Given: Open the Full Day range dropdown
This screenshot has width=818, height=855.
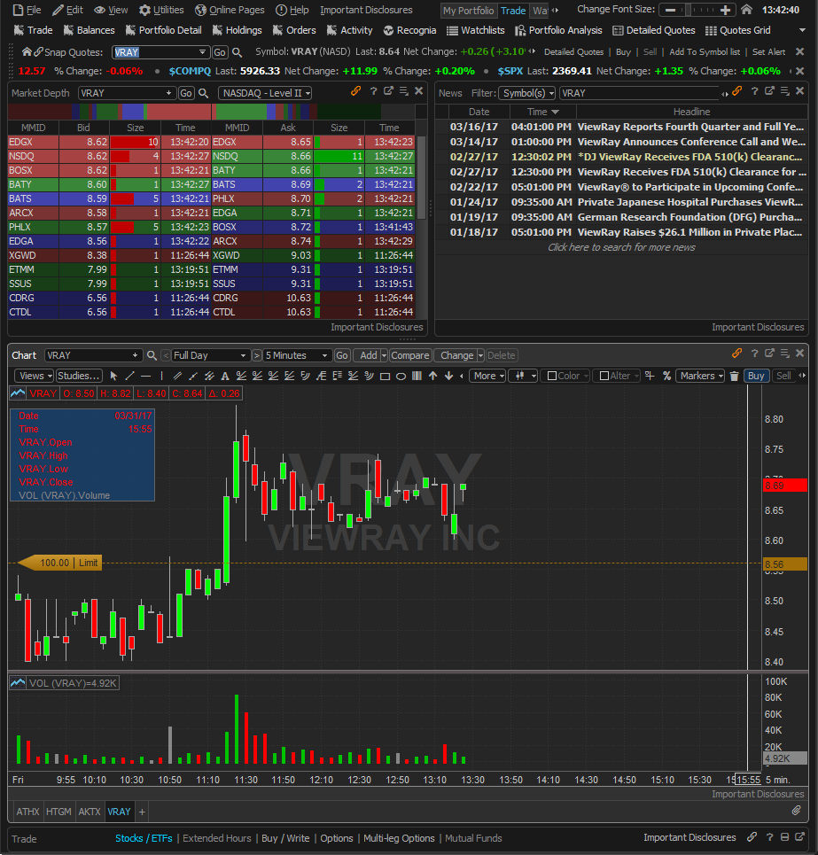Looking at the screenshot, I should (x=210, y=355).
